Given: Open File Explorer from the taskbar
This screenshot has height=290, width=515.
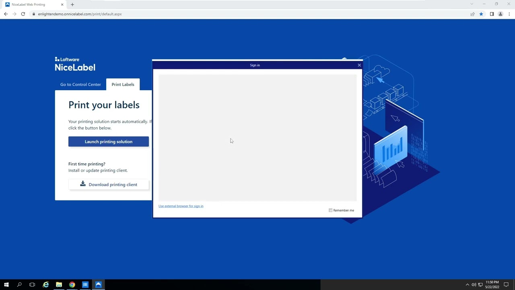Looking at the screenshot, I should tap(59, 285).
